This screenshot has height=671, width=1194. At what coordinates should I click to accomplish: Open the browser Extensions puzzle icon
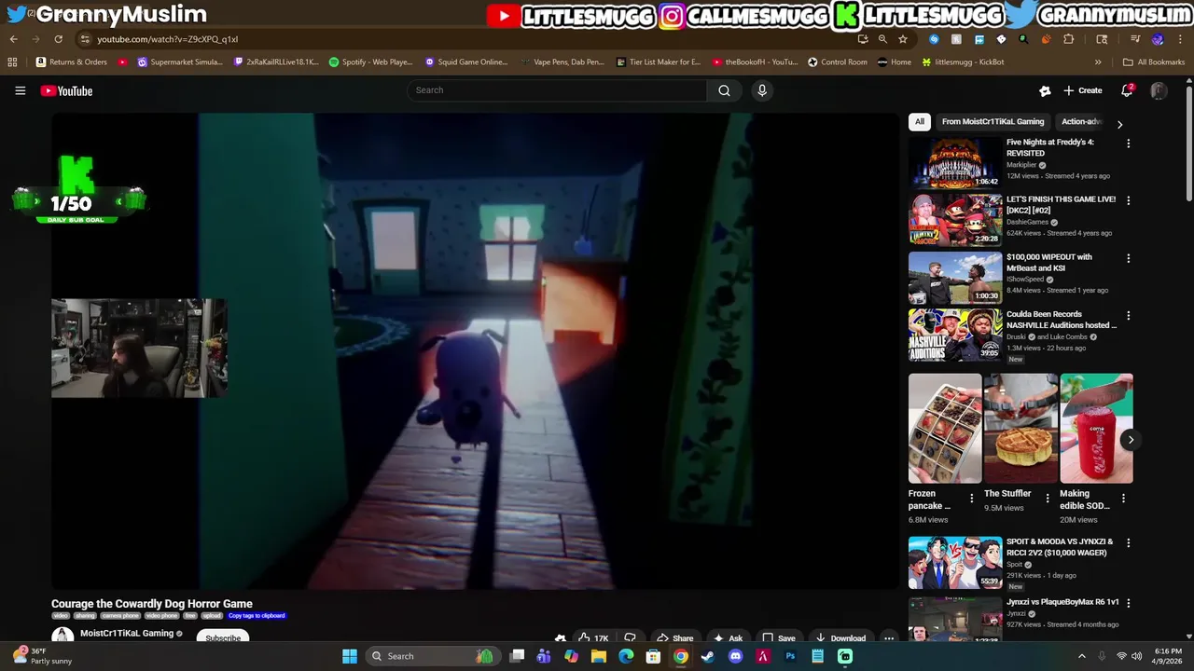(x=1069, y=39)
